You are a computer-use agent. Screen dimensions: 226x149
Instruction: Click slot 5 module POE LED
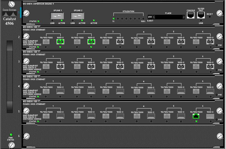pos(216,120)
